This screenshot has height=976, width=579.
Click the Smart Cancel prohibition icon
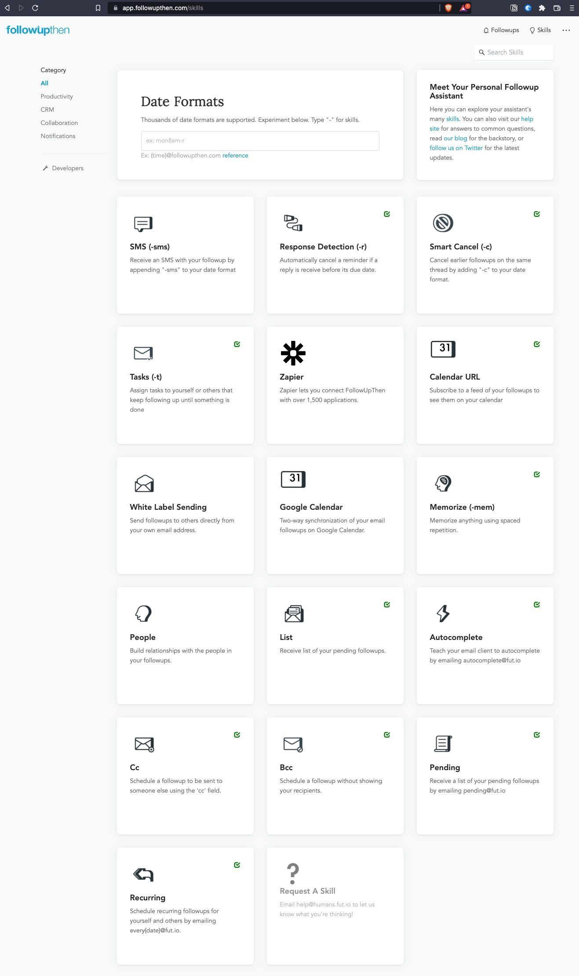coord(443,223)
